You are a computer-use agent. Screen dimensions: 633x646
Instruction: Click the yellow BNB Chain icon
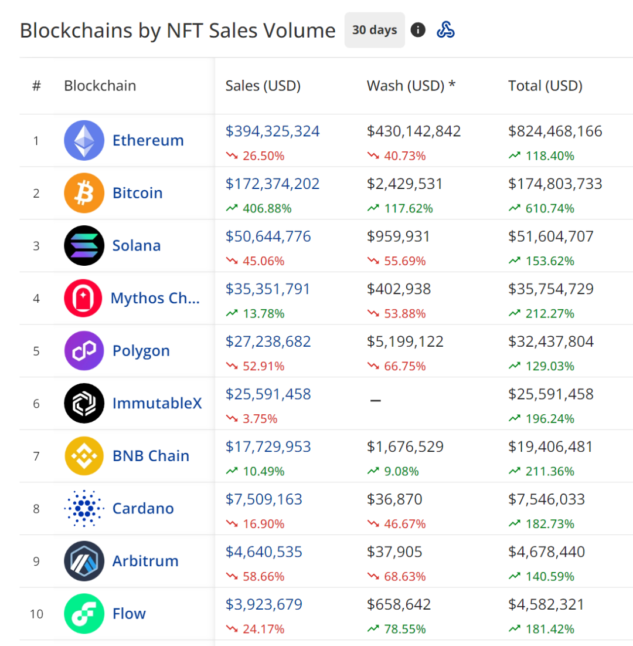pyautogui.click(x=84, y=456)
